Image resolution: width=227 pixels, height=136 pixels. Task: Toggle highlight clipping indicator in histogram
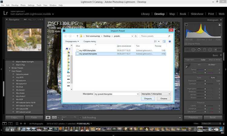click(x=220, y=25)
